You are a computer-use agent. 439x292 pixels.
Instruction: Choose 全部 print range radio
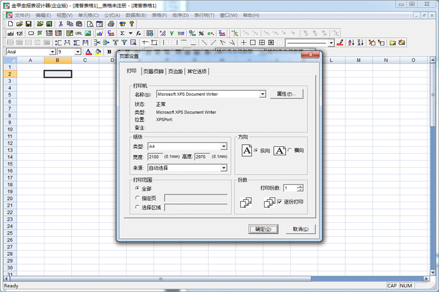click(137, 188)
